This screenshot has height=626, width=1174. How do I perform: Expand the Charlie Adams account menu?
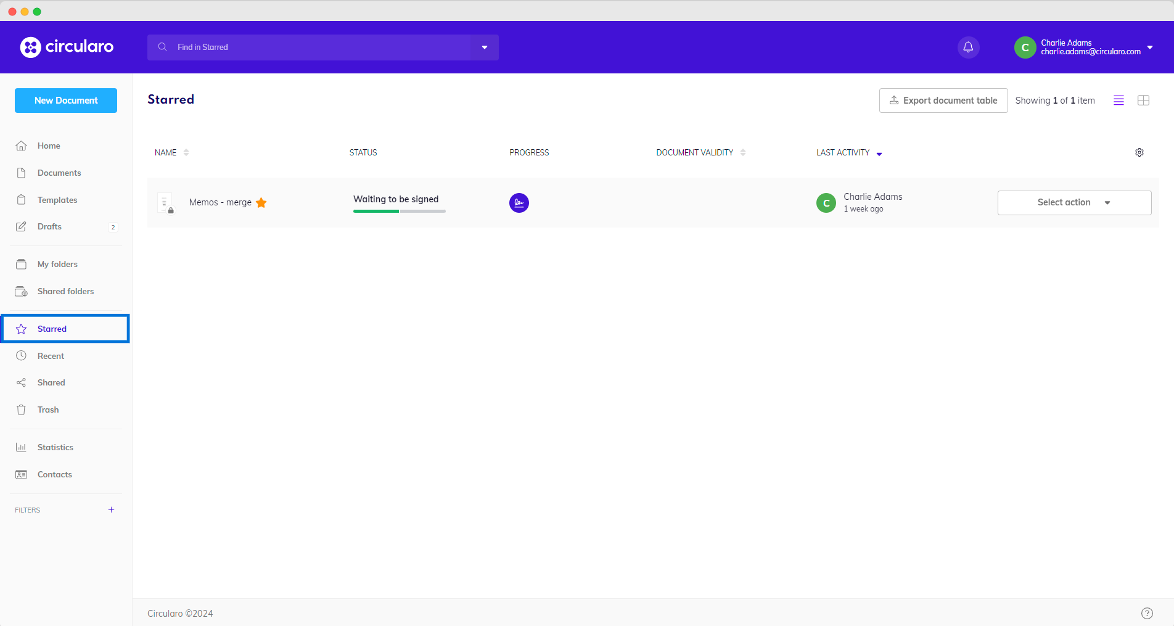1150,47
